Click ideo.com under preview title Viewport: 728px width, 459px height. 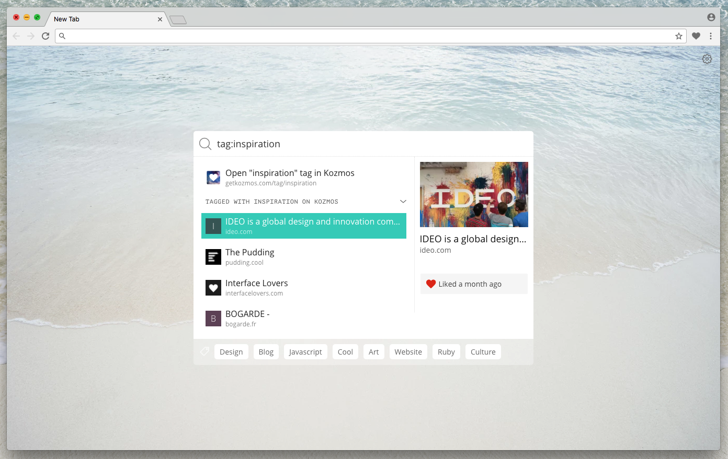[x=435, y=250]
